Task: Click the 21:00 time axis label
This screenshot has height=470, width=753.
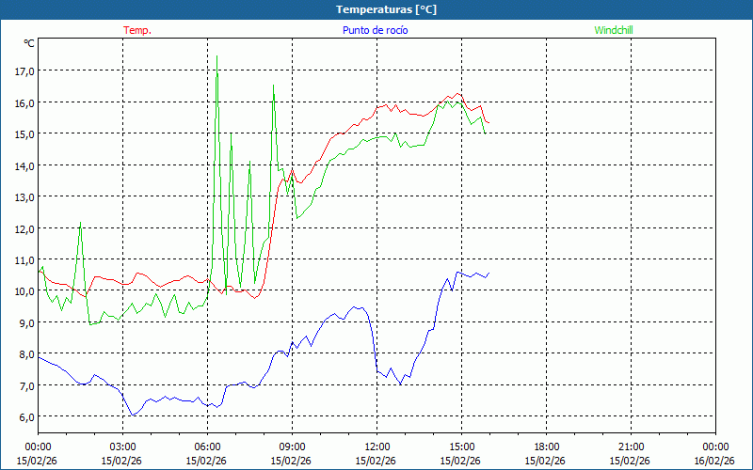Action: [631, 447]
